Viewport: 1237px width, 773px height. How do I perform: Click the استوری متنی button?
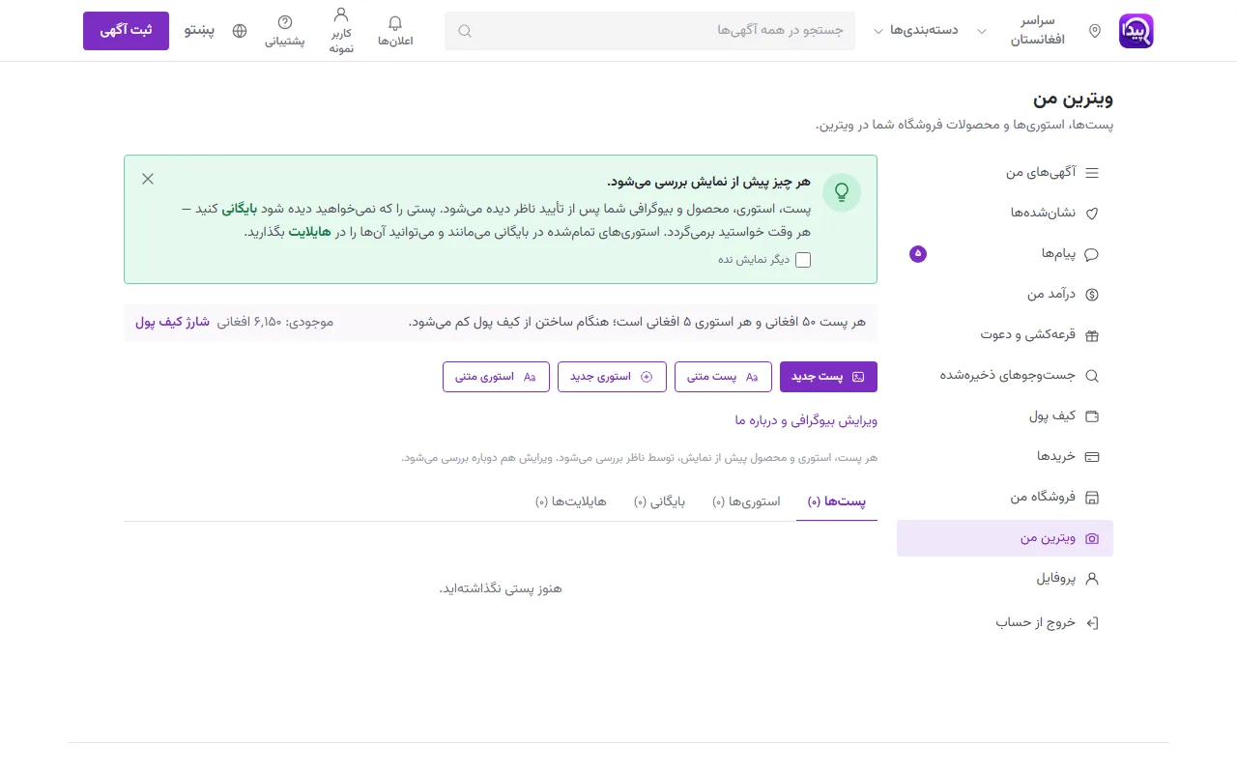tap(496, 377)
